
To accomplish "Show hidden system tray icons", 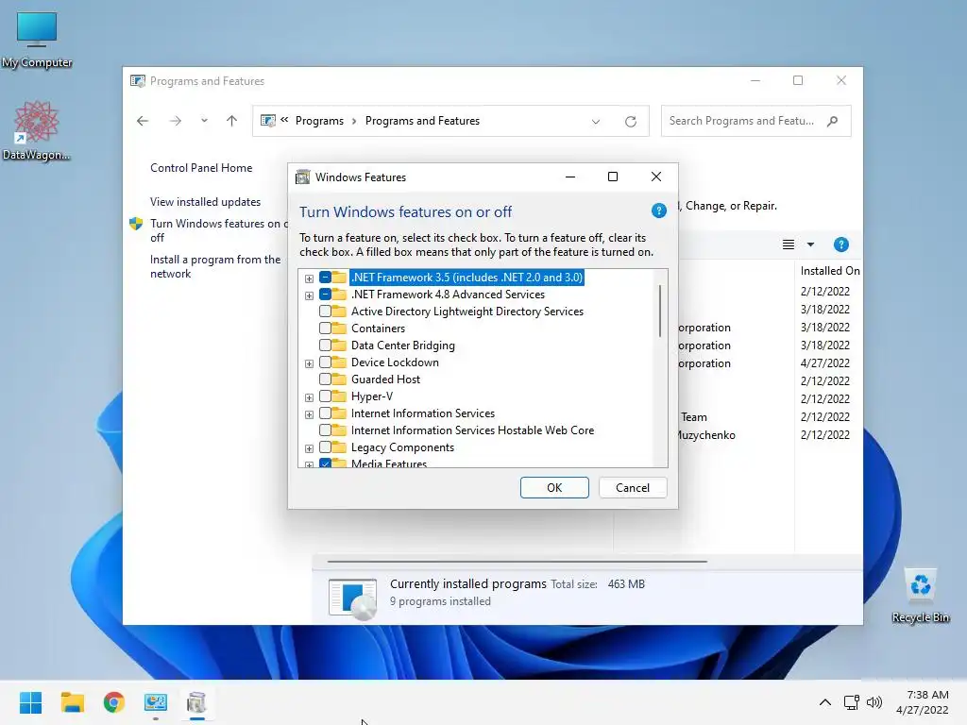I will click(825, 702).
